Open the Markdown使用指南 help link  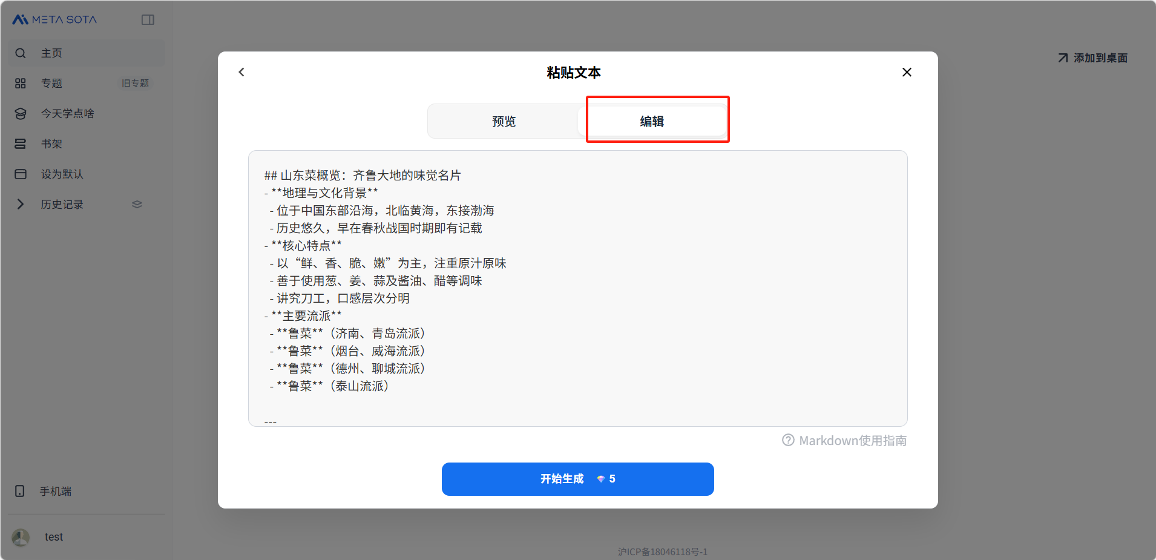[846, 441]
